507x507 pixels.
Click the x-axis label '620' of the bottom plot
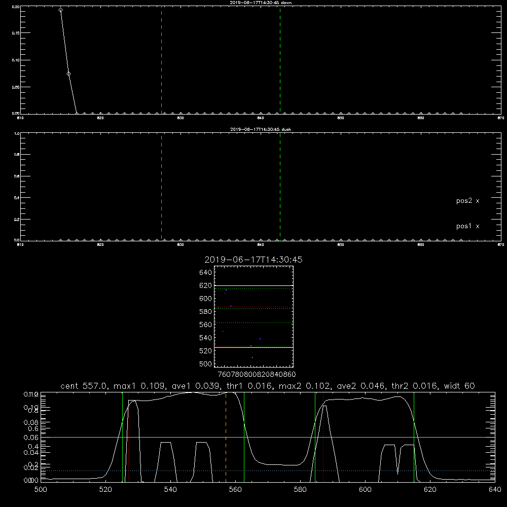(430, 490)
